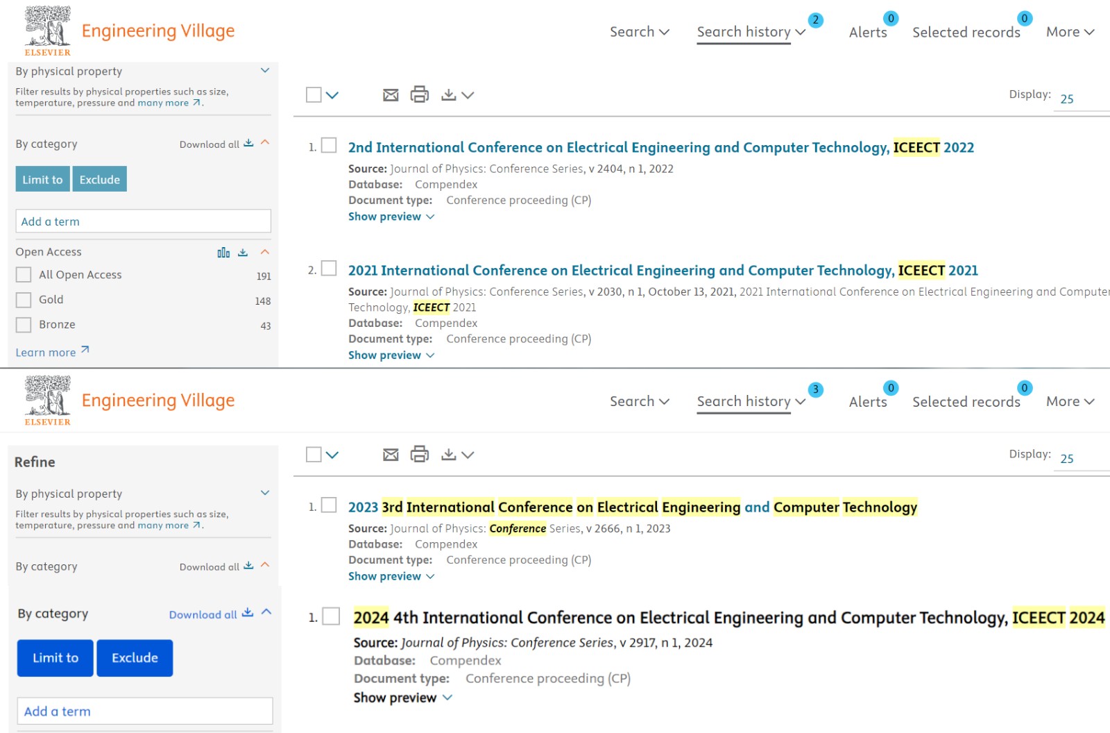Click the Open Access bar chart icon
Viewport: 1110px width, 733px height.
[223, 253]
